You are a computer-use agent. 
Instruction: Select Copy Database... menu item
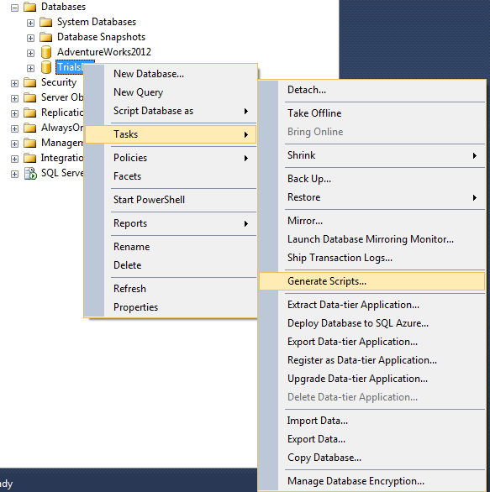click(371, 458)
